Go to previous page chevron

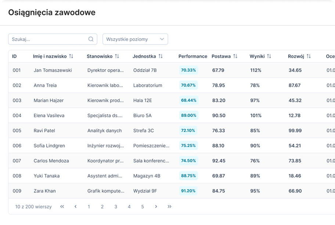75,207
